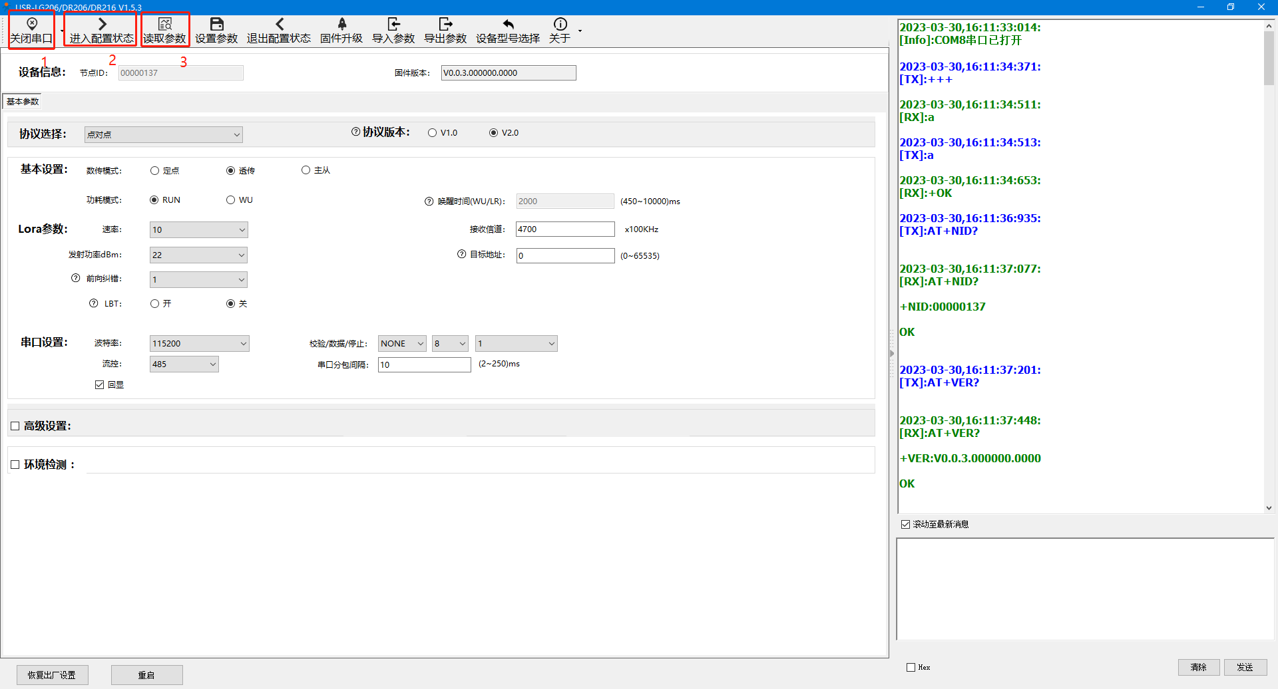Select RUN power mode
This screenshot has width=1278, height=689.
coord(154,200)
